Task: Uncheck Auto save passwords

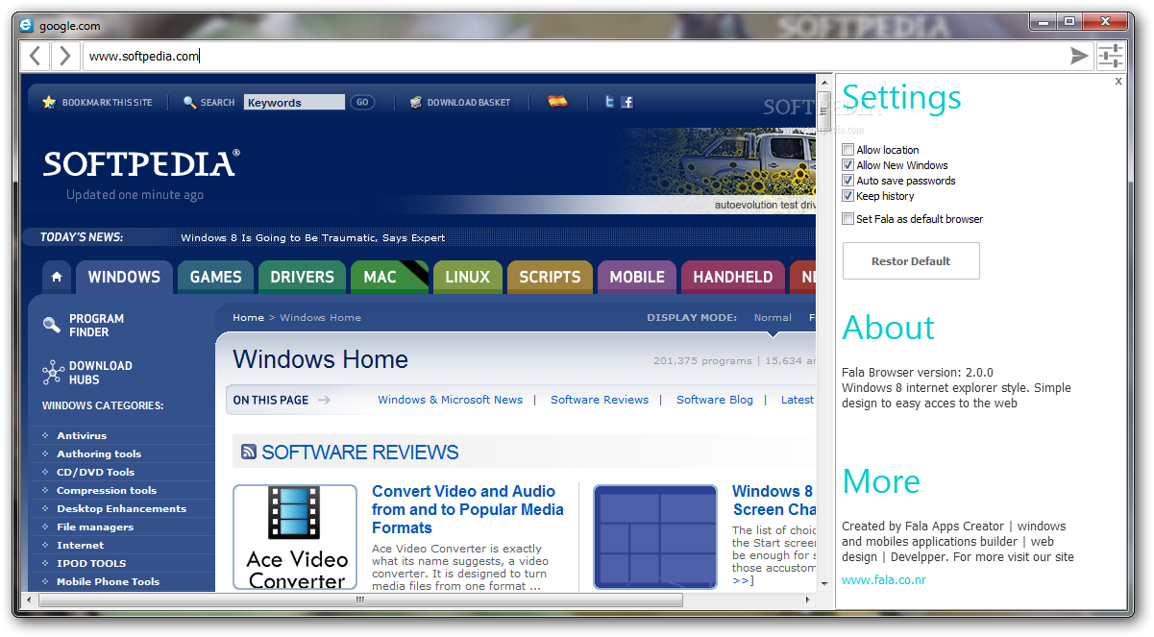Action: coord(847,181)
